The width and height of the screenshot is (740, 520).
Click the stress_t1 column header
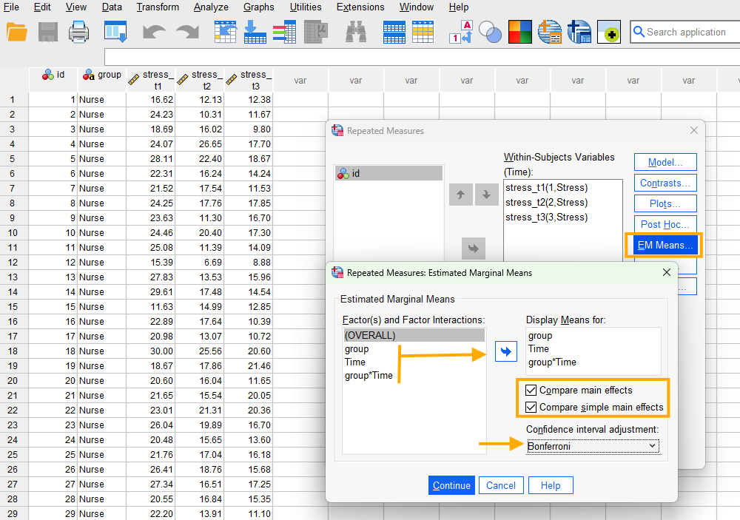pyautogui.click(x=151, y=80)
